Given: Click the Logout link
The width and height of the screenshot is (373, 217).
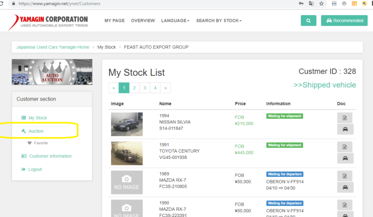Looking at the screenshot, I should 35,170.
